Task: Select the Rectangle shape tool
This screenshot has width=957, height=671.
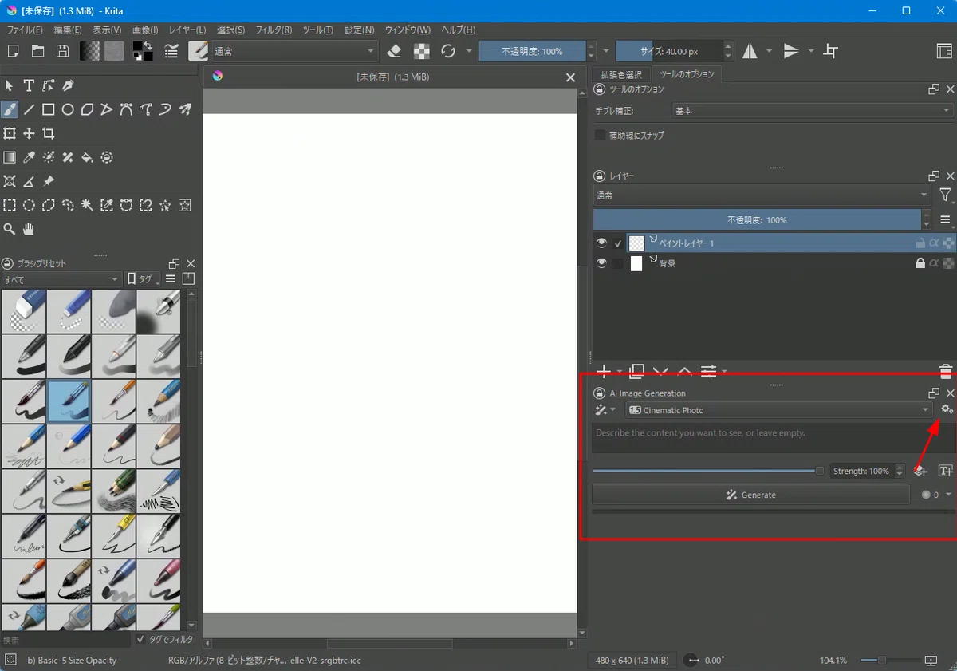Action: (x=49, y=109)
